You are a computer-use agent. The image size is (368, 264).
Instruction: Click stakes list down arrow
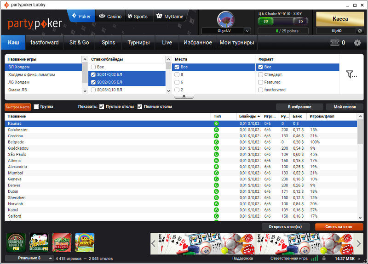168,91
